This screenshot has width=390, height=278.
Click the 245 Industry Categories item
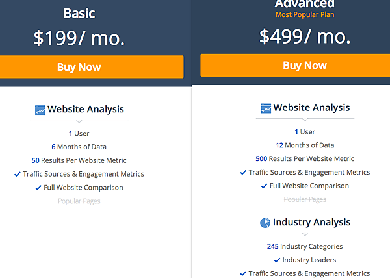(x=305, y=246)
